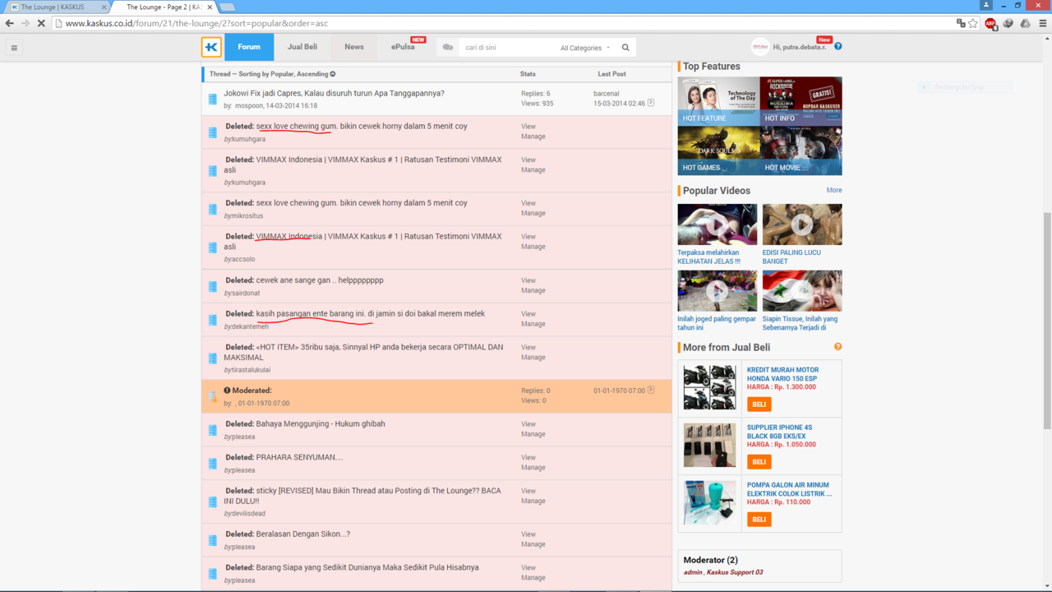Open 'KREDIT MURAH MOTOR HONDA VARIO' listing

pyautogui.click(x=782, y=374)
